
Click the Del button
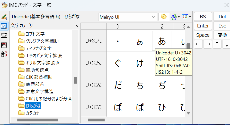[x=222, y=16]
